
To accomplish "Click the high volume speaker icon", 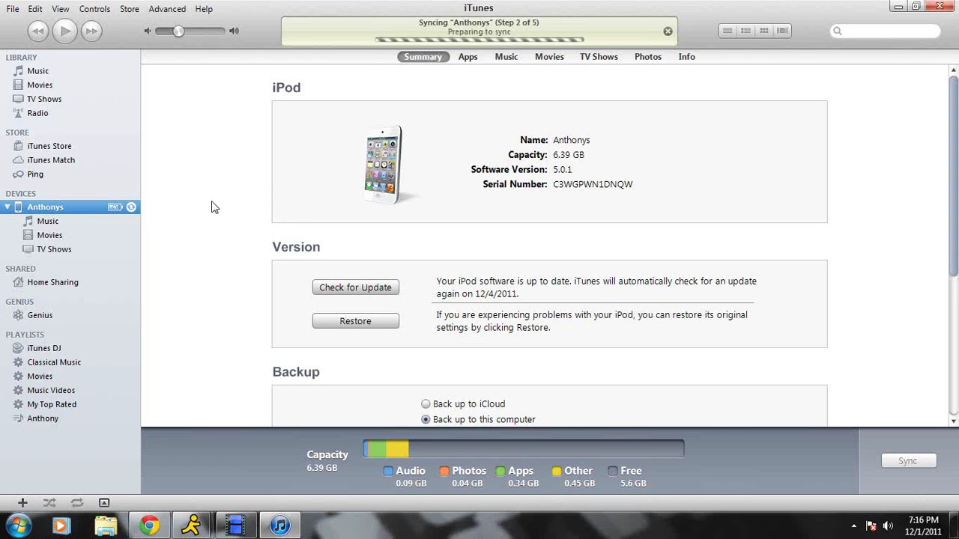I will click(x=235, y=31).
